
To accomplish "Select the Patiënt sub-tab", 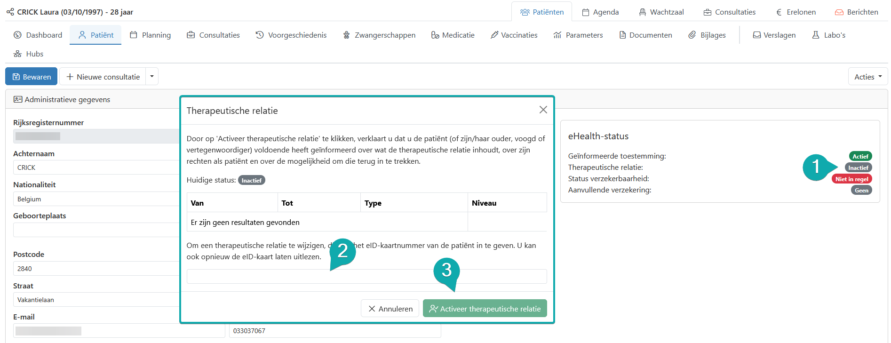I will point(95,35).
